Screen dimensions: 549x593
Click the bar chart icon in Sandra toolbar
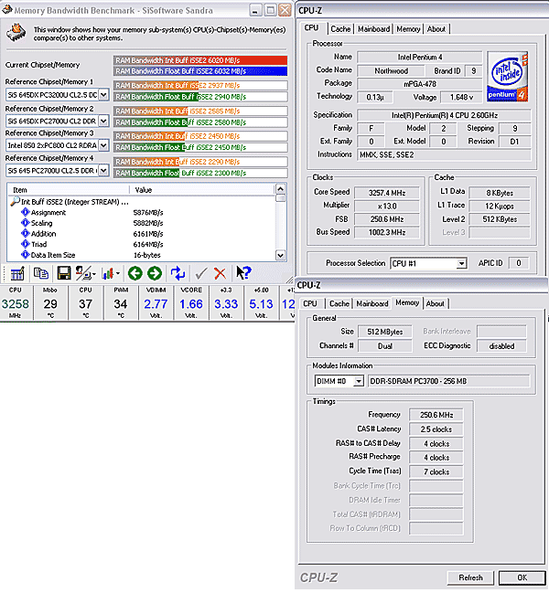point(108,273)
